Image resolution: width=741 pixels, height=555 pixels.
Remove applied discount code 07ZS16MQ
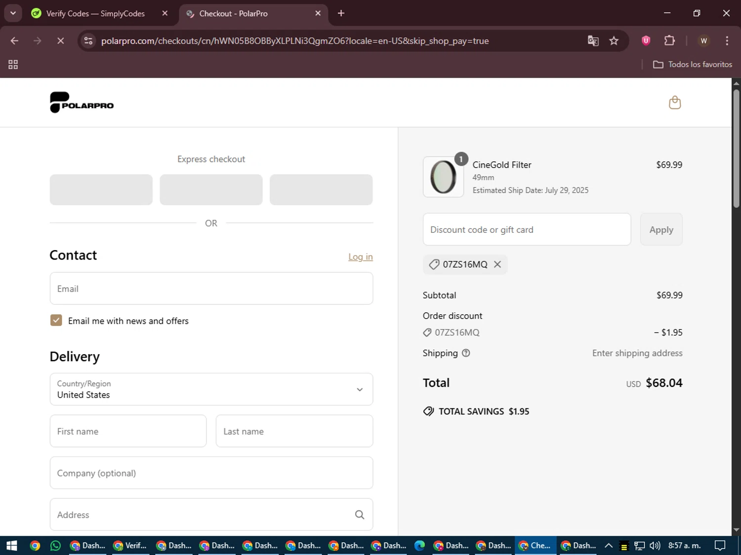497,264
